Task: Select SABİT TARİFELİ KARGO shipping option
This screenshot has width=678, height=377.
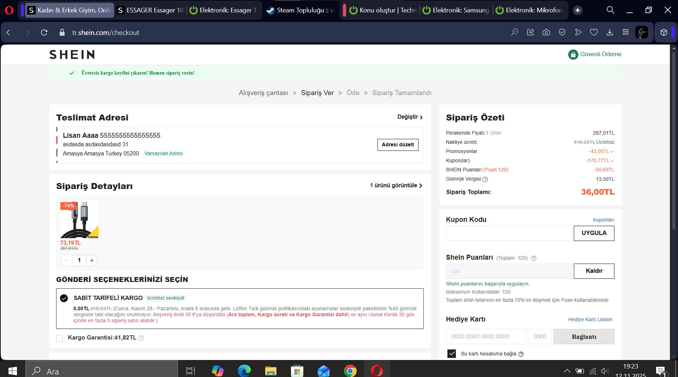Action: tap(64, 298)
